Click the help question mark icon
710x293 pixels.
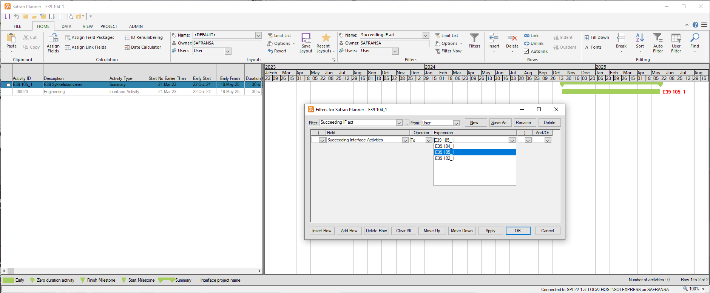[695, 25]
